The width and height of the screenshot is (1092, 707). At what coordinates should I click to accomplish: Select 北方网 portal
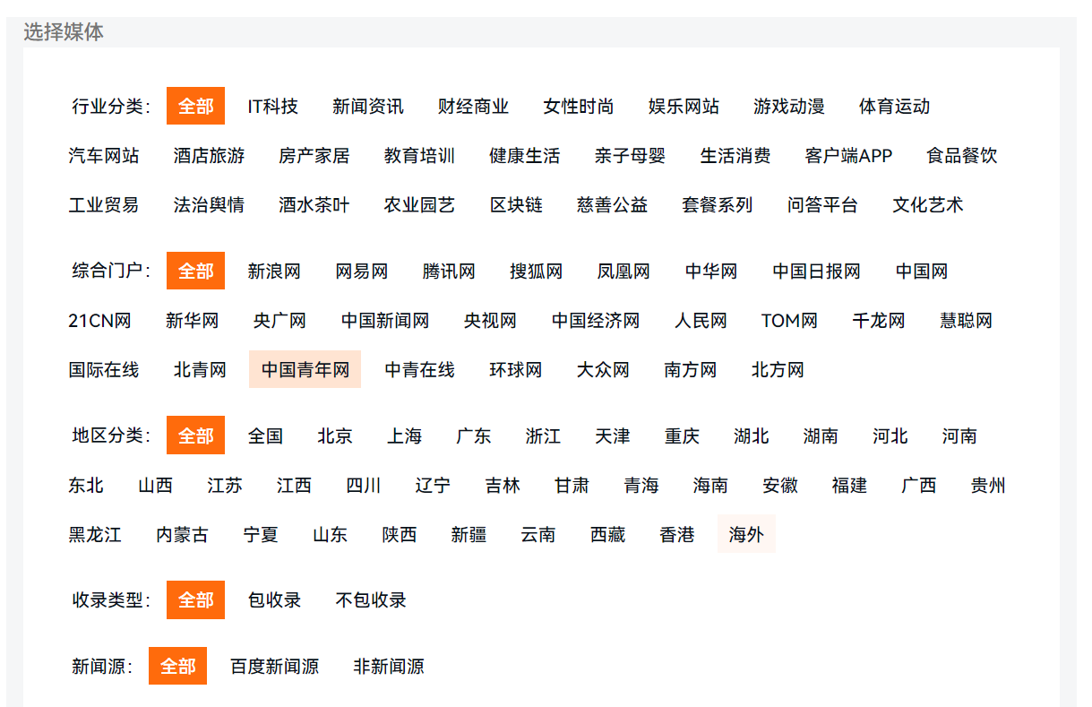[778, 369]
